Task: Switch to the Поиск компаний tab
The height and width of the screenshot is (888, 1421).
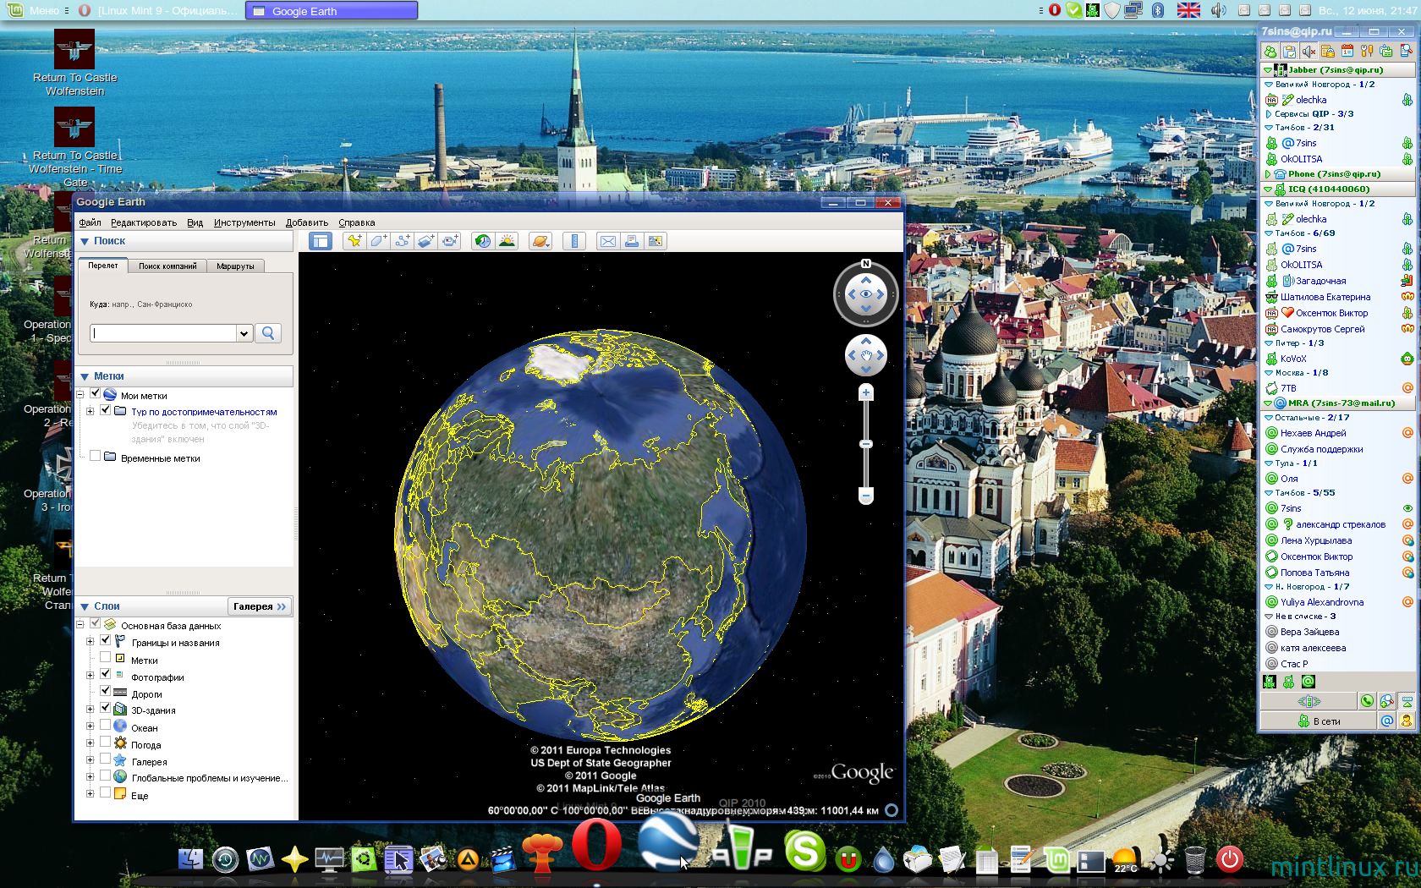Action: pos(167,266)
